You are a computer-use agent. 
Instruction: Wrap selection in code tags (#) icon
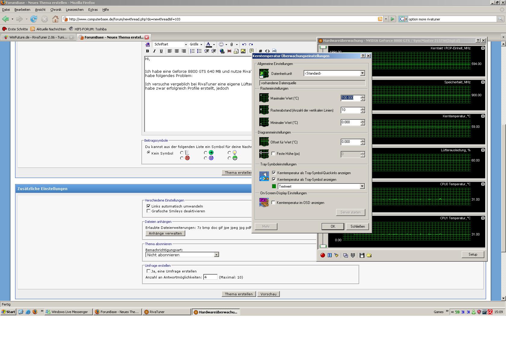coord(260,51)
